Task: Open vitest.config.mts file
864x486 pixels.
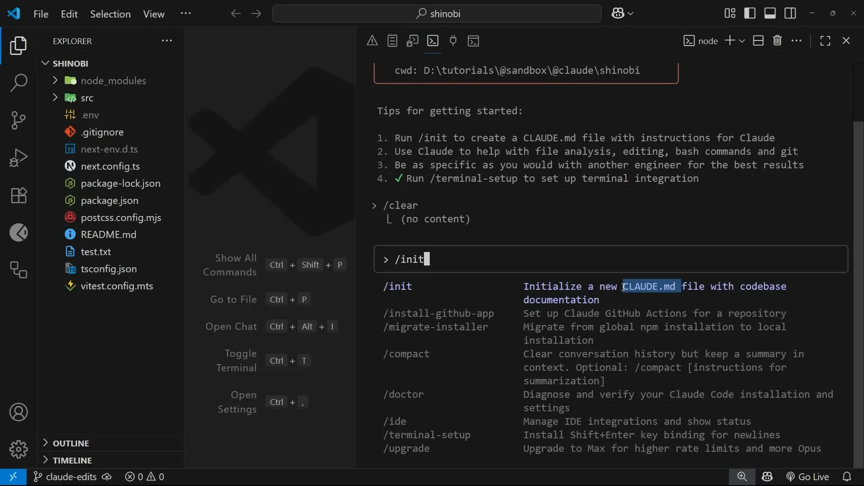Action: click(117, 286)
